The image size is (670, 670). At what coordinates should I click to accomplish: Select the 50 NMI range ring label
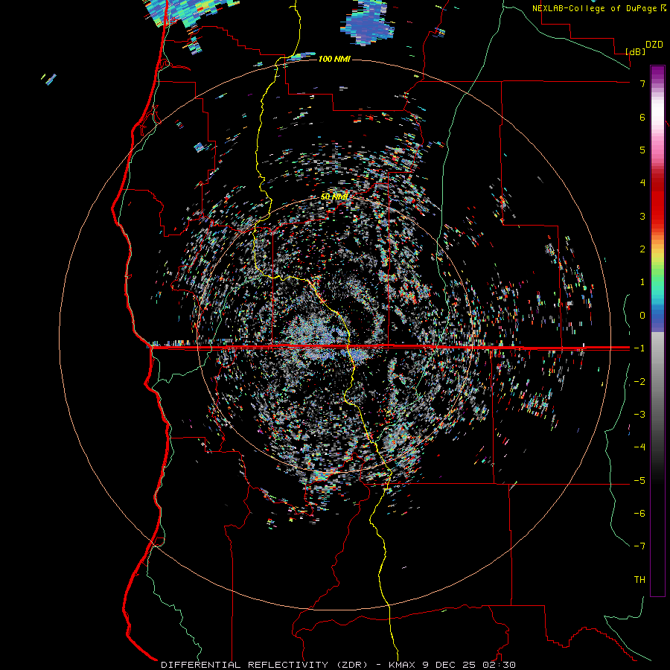point(334,197)
